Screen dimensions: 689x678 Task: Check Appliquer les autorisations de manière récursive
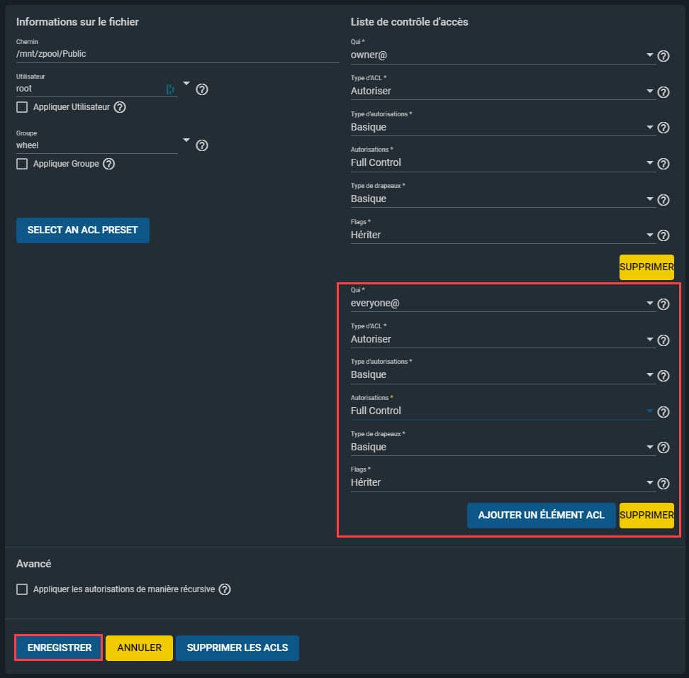[22, 589]
